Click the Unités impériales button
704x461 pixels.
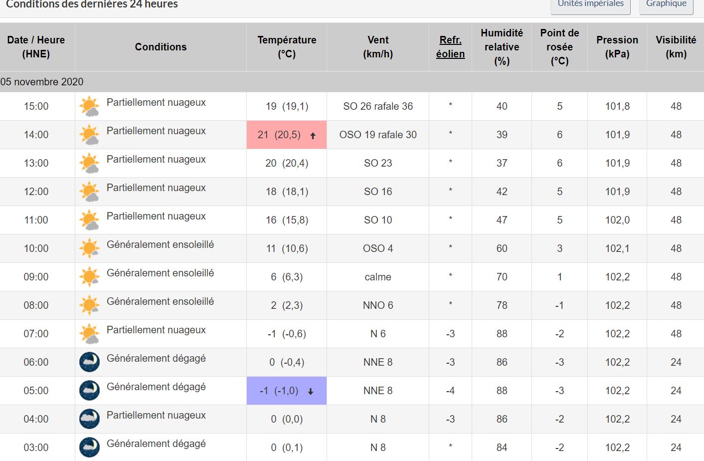click(x=590, y=4)
